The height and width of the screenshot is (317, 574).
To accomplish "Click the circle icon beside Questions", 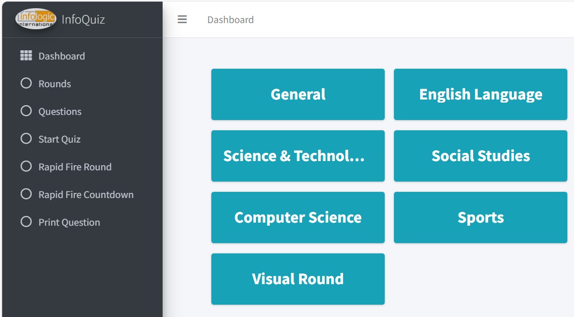I will tap(26, 111).
